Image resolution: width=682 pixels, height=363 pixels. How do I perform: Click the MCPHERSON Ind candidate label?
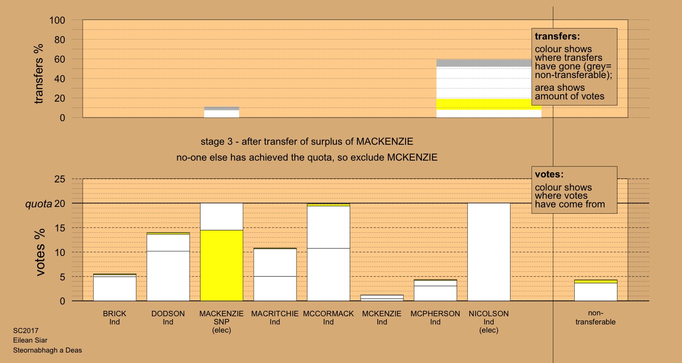point(436,318)
